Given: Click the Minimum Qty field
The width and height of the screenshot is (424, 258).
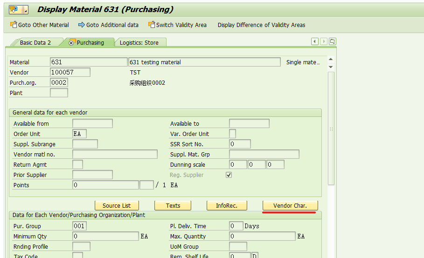Looking at the screenshot, I should 105,237.
